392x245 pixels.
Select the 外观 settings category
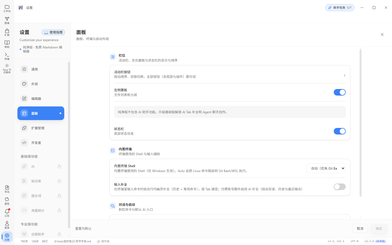(41, 84)
